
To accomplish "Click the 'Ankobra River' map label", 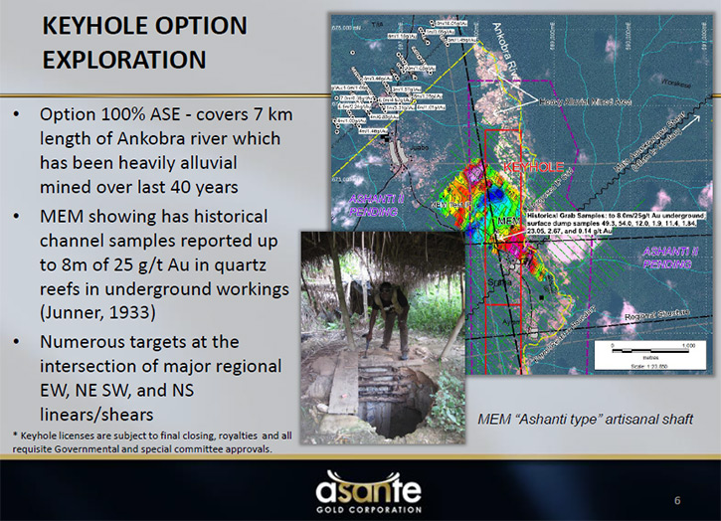I will coord(506,52).
